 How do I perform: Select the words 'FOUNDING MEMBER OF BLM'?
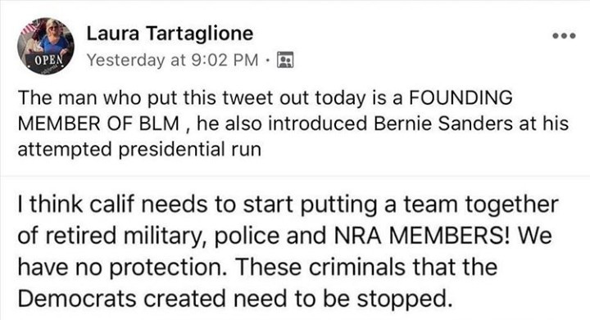[265, 110]
